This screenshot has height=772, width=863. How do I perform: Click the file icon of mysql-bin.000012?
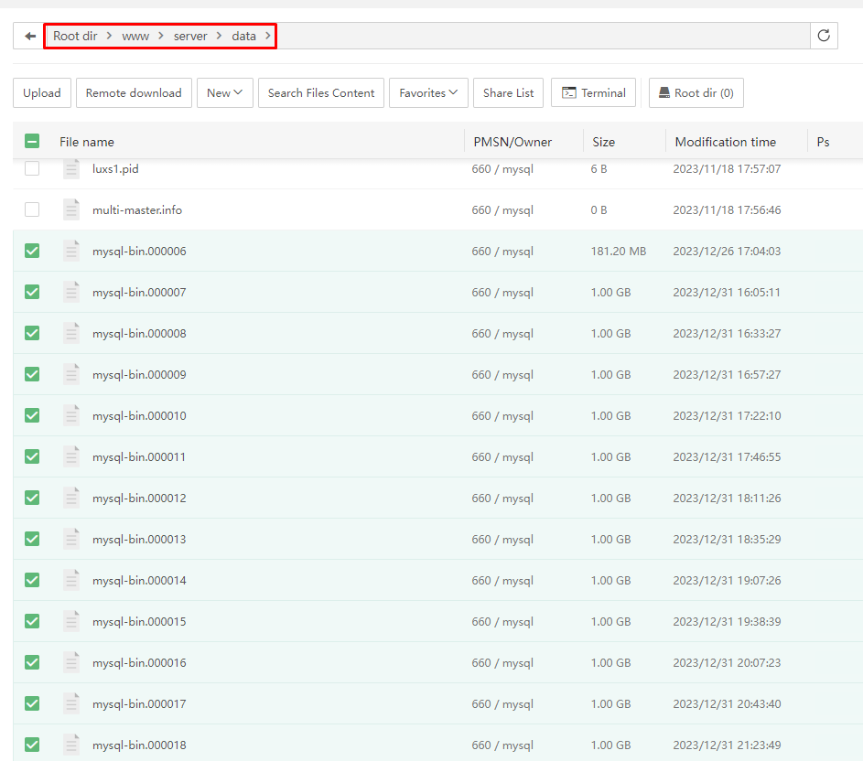pyautogui.click(x=71, y=499)
